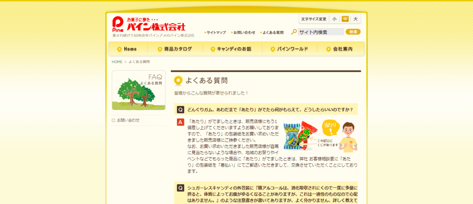Screen dimensions: 473x204
Task: Click the どんぐりガム あたり question text
Action: pos(270,109)
